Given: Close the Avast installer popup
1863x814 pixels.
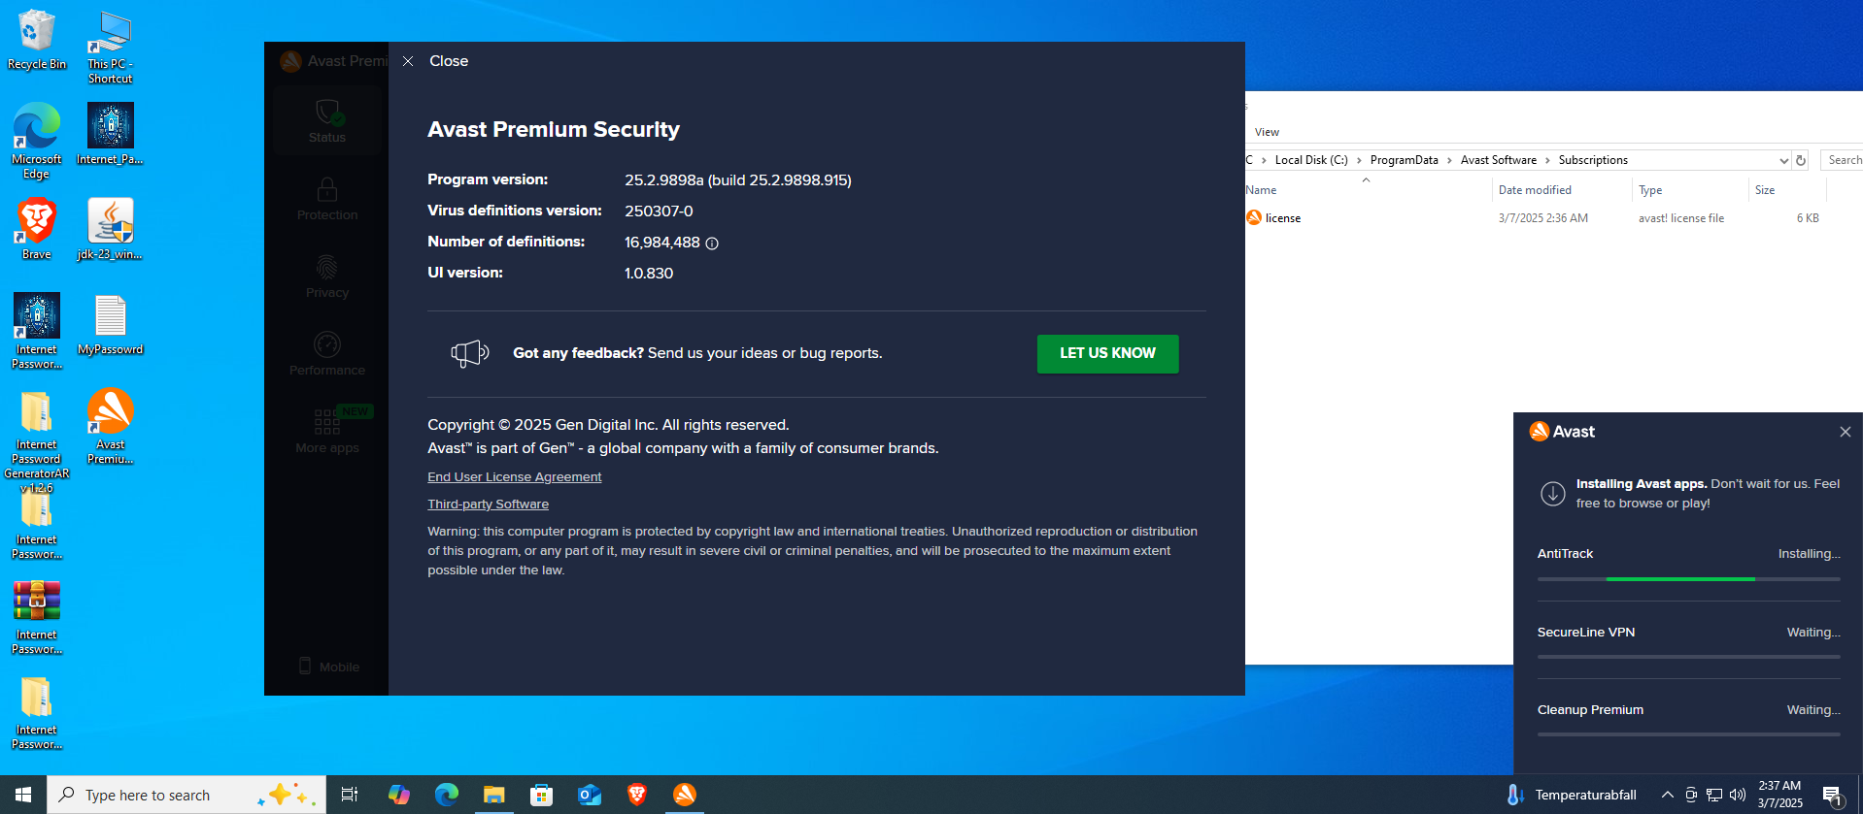Looking at the screenshot, I should click(x=1845, y=432).
